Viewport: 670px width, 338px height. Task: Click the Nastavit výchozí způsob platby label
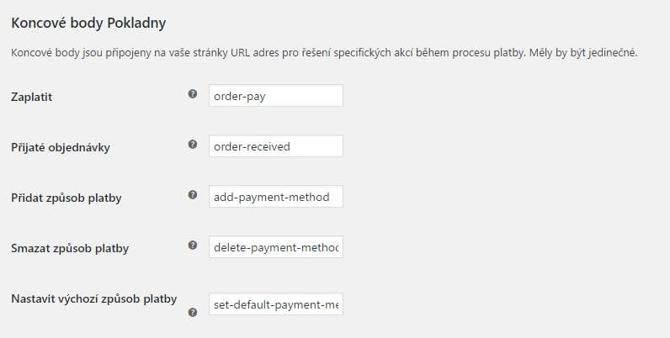(94, 298)
